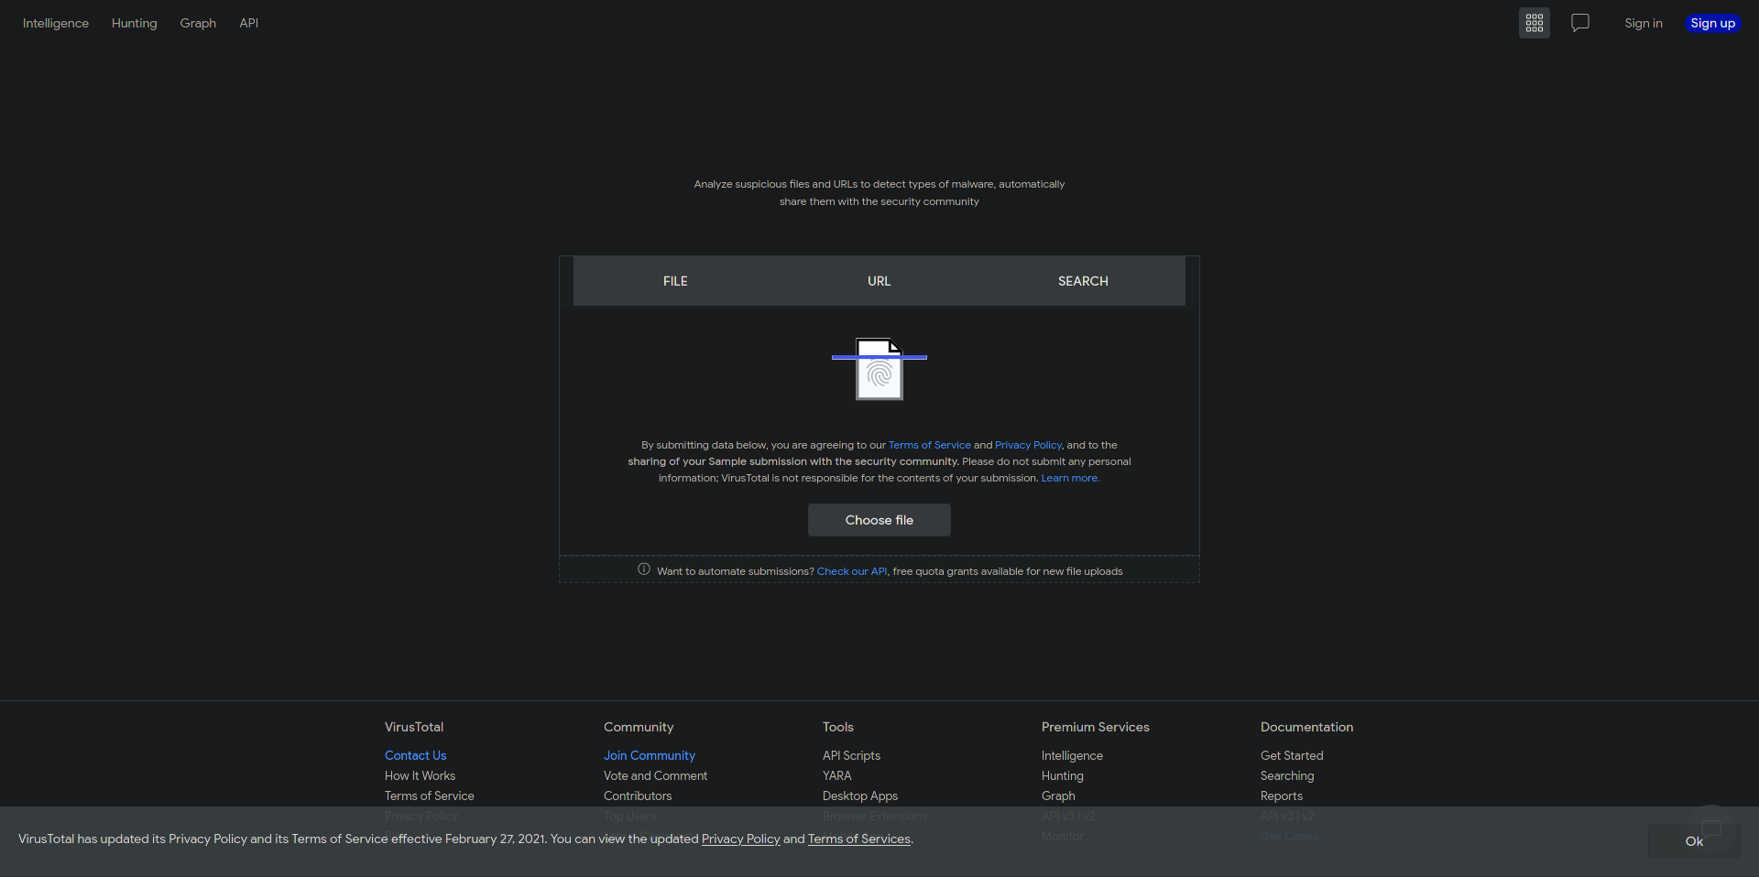Open YARA under Tools
The width and height of the screenshot is (1759, 877).
point(837,775)
